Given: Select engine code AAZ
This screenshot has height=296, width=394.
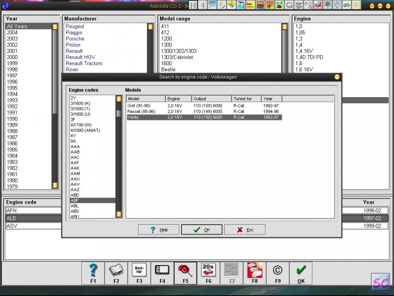Looking at the screenshot, I should 93,190.
